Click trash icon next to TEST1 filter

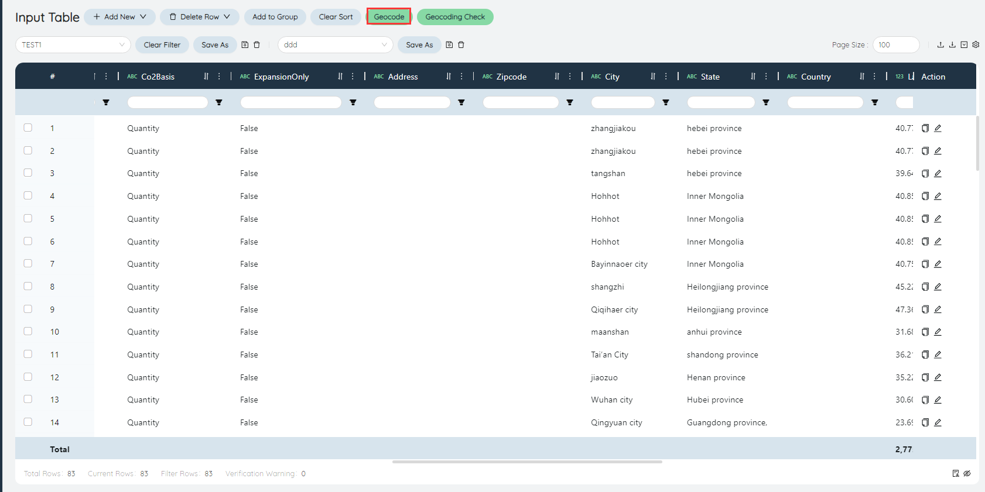(256, 44)
